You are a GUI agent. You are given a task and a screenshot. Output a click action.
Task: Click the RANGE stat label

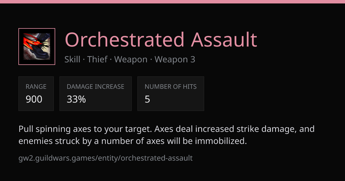coord(36,87)
